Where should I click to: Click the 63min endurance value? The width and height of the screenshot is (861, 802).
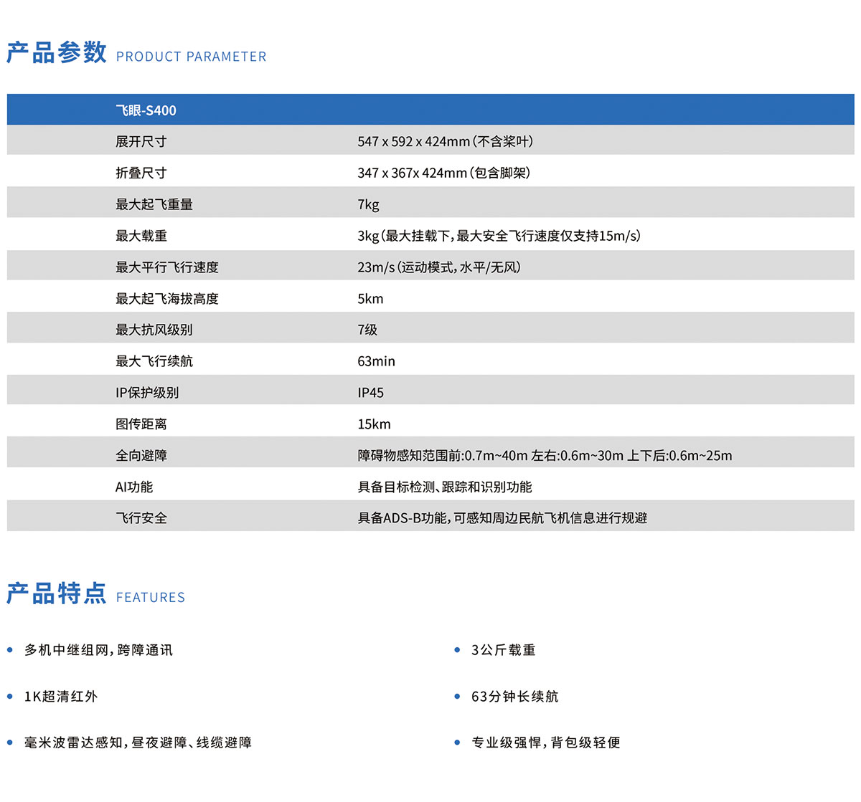coord(376,361)
